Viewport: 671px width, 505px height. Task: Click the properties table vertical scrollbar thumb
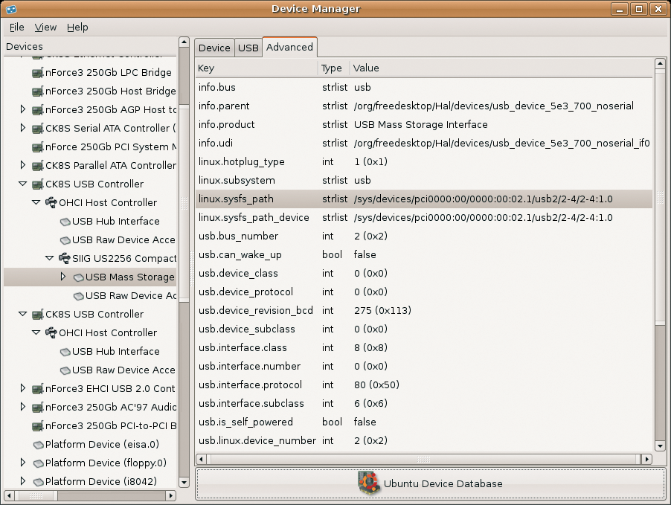point(660,197)
